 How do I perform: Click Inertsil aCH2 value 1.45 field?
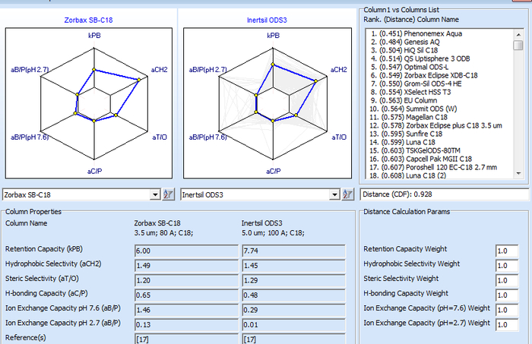pos(293,266)
